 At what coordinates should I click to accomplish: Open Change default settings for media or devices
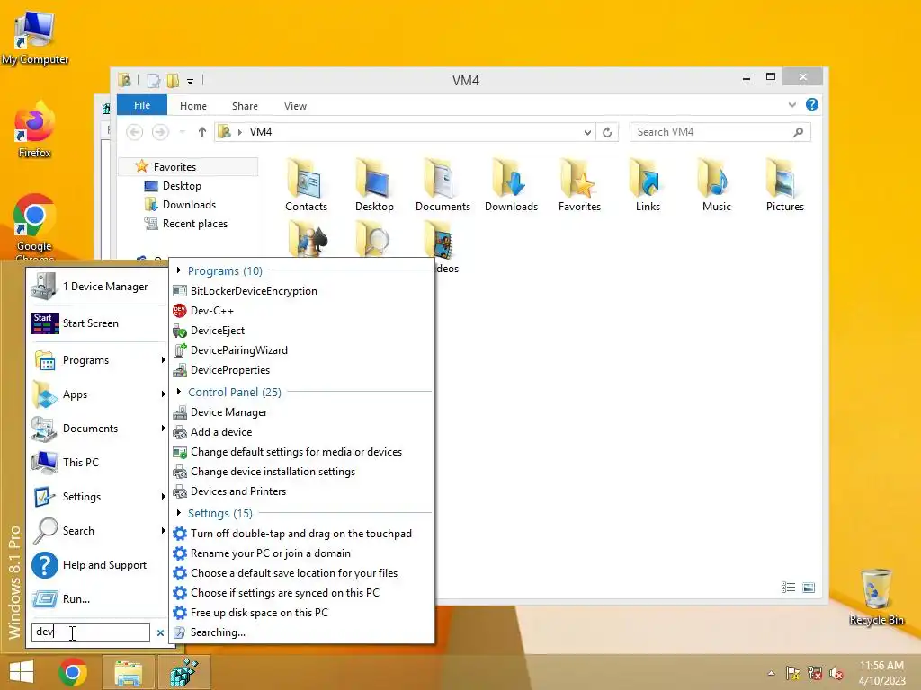coord(302,452)
